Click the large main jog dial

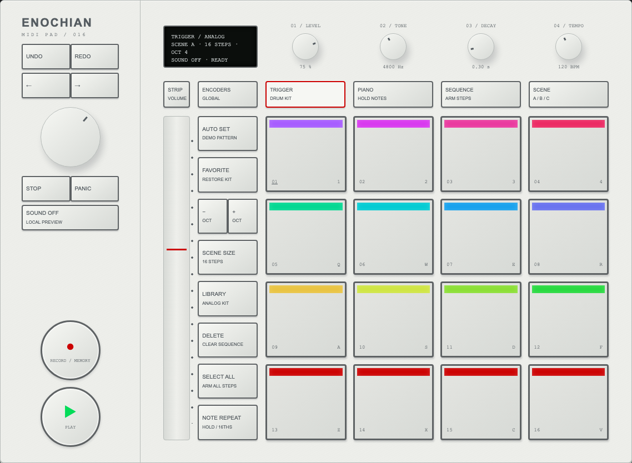tap(71, 137)
